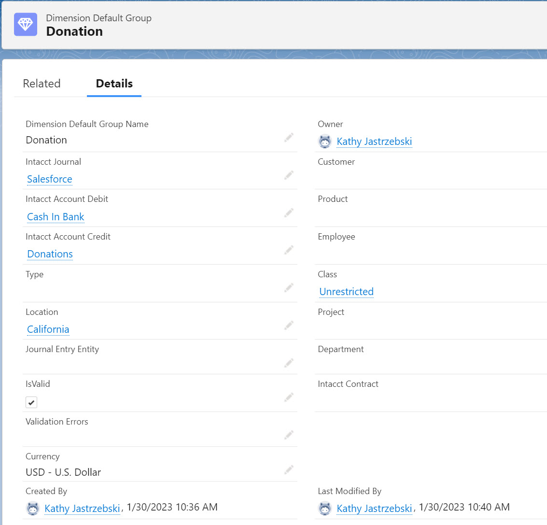Open the California location link
The width and height of the screenshot is (547, 525).
(x=48, y=329)
